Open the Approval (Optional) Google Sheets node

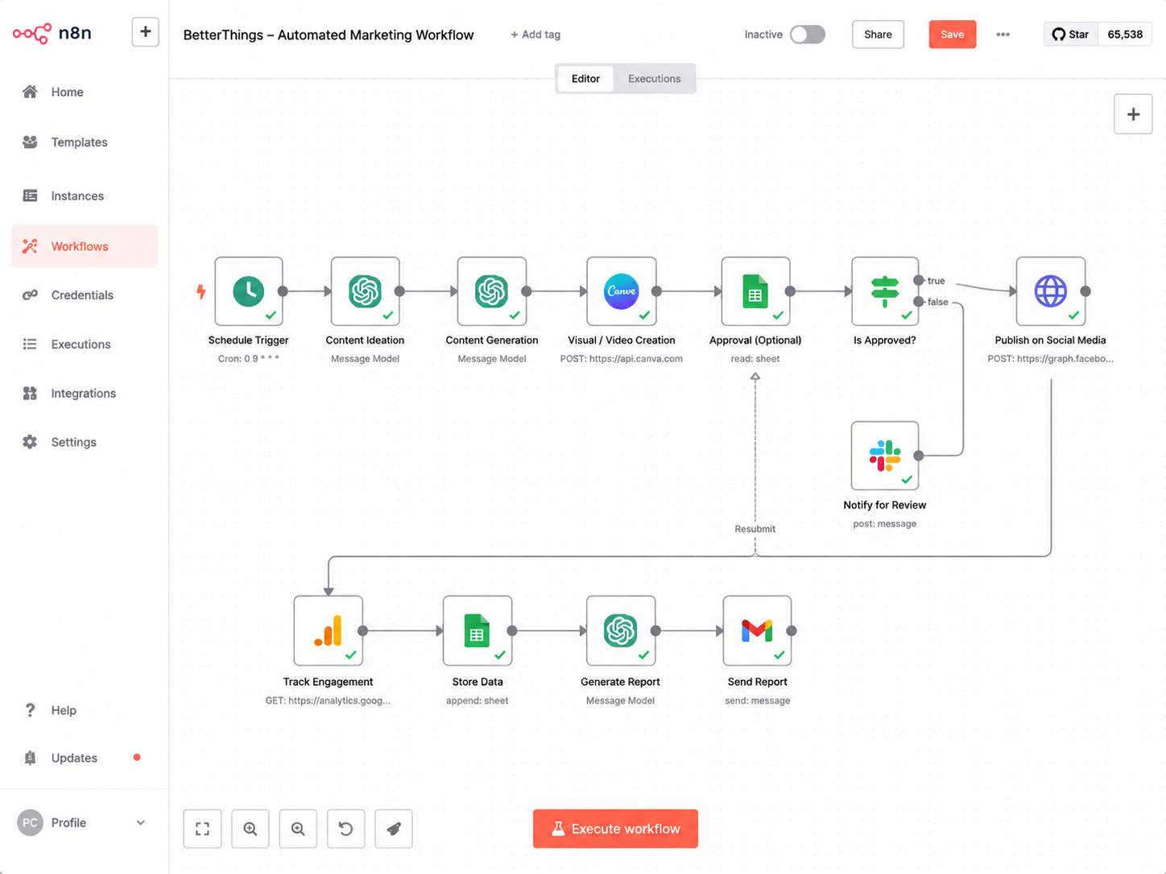[755, 291]
